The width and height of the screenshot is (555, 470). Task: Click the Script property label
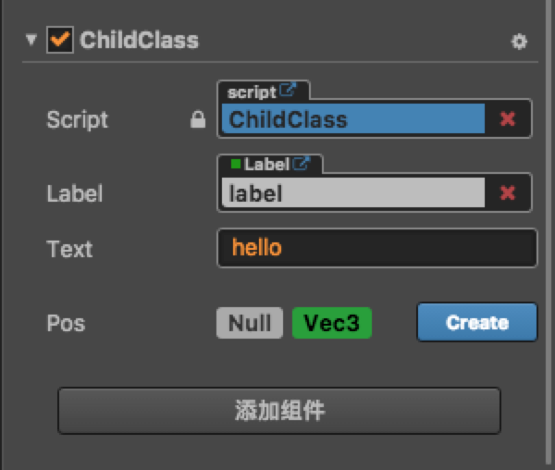click(78, 120)
